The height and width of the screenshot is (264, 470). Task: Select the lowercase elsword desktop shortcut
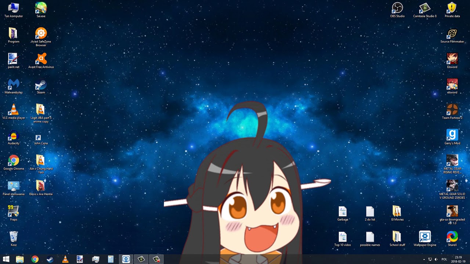(x=452, y=87)
